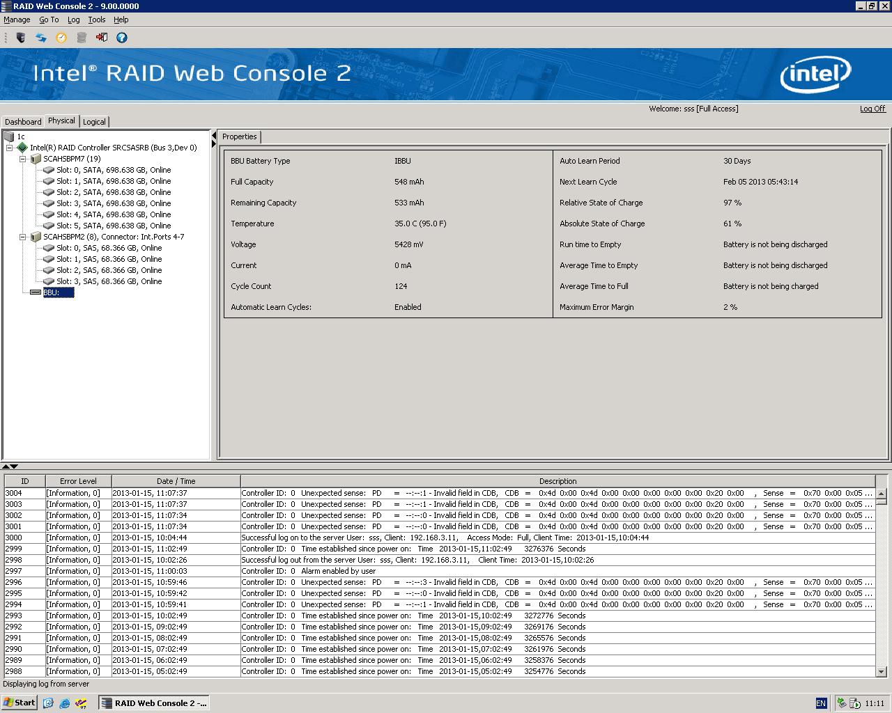The image size is (892, 713).
Task: Click the Log Off link
Action: pyautogui.click(x=872, y=109)
